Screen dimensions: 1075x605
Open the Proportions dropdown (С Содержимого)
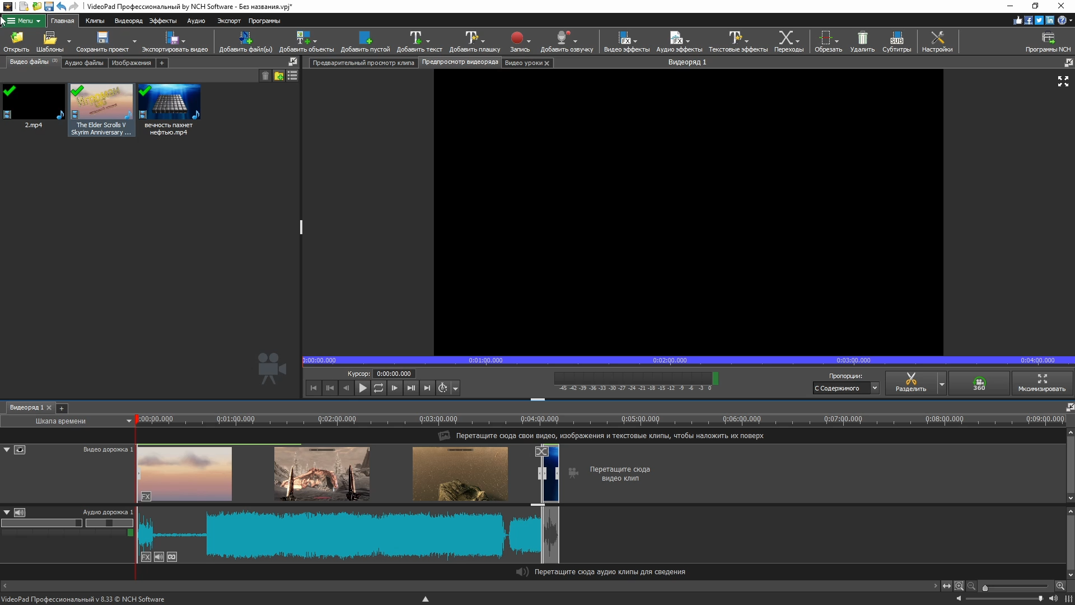pos(845,388)
